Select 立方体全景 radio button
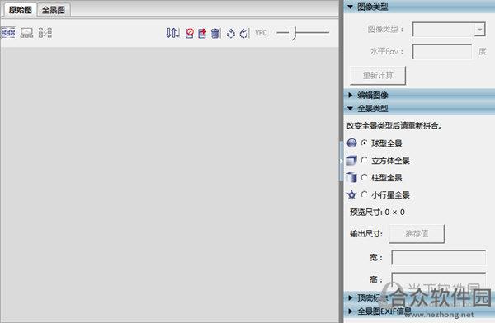495x323 pixels. tap(364, 160)
